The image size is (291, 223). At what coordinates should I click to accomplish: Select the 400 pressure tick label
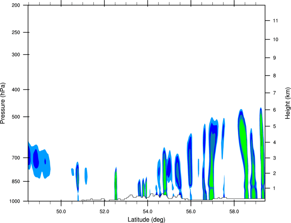click(16, 90)
